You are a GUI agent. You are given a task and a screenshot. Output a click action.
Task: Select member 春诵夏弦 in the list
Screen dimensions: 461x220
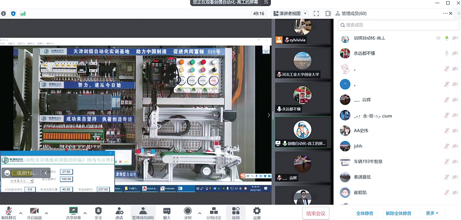(399, 177)
